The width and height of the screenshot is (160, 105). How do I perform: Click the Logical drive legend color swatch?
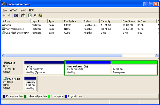point(66,96)
